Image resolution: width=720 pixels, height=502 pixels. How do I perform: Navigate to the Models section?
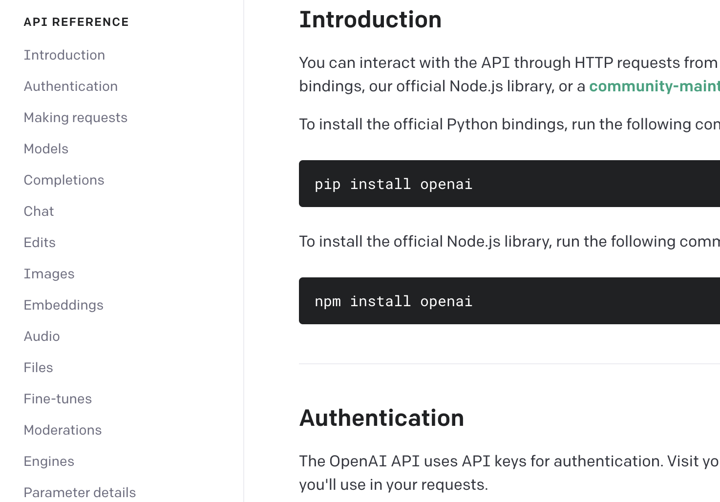pos(46,149)
